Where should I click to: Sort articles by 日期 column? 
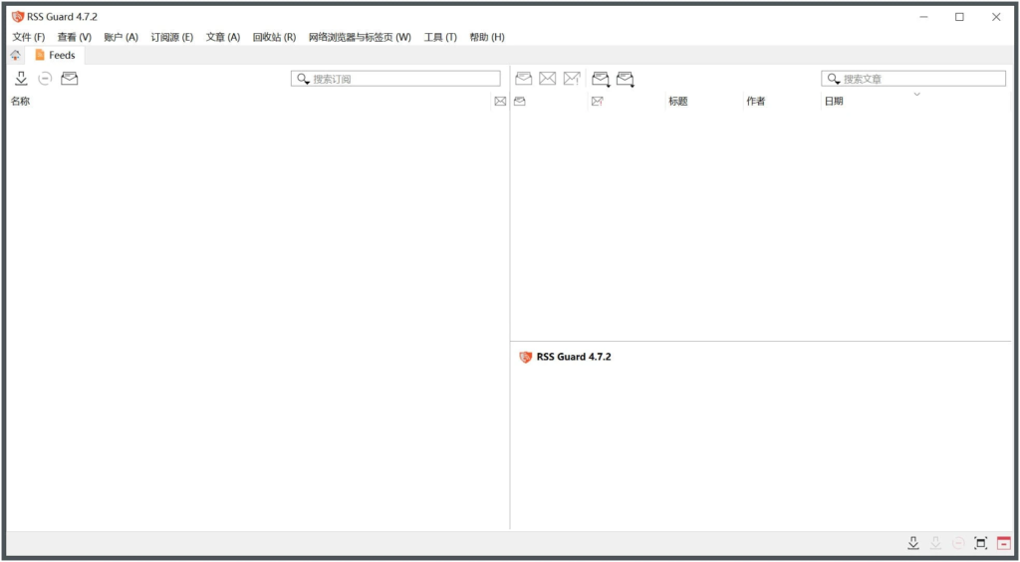tap(834, 101)
